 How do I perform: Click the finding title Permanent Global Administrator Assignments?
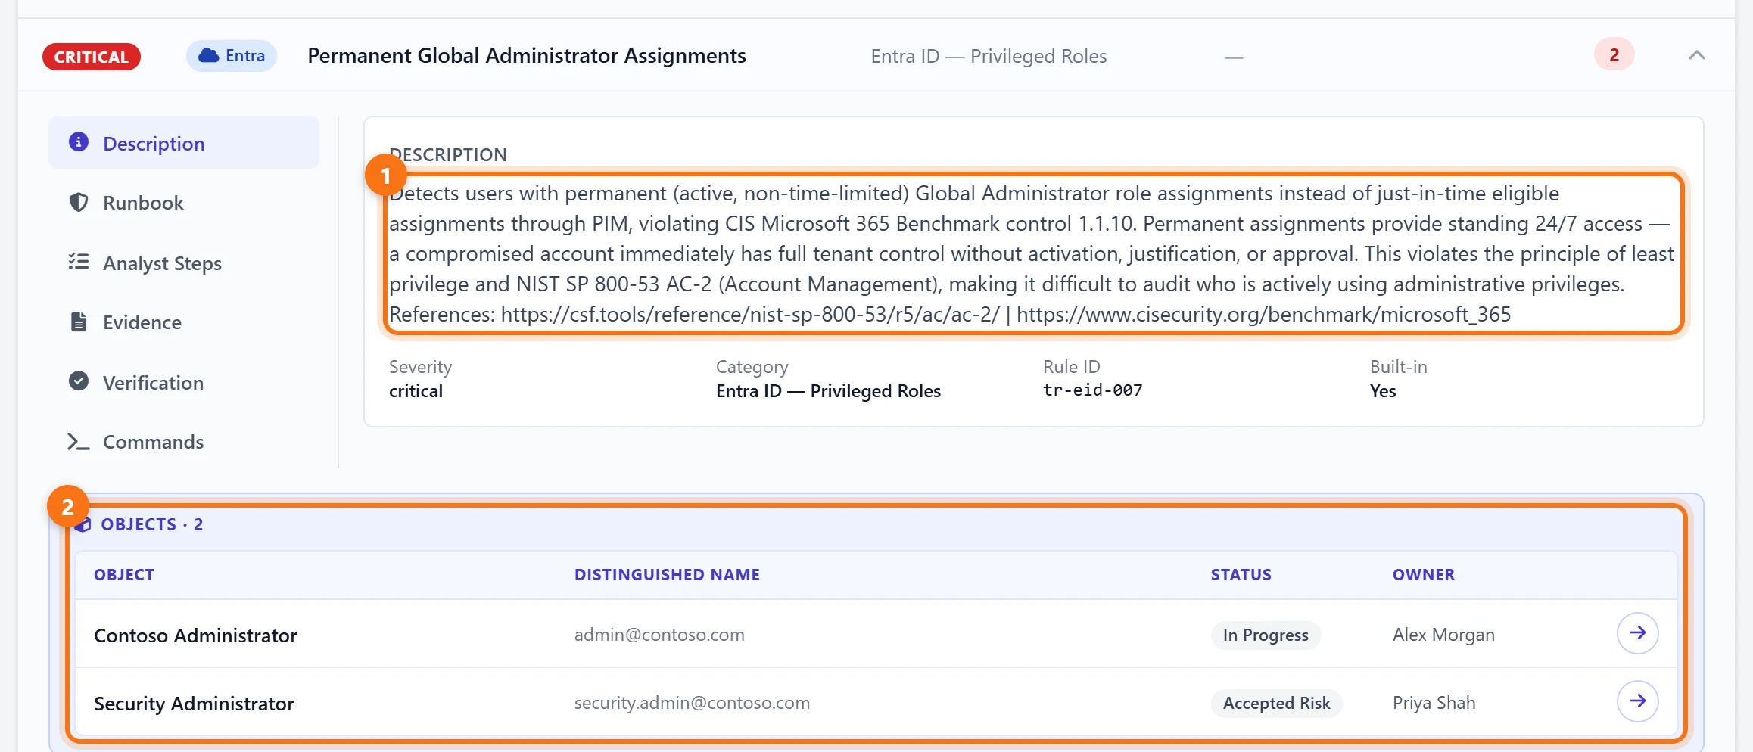click(x=527, y=56)
